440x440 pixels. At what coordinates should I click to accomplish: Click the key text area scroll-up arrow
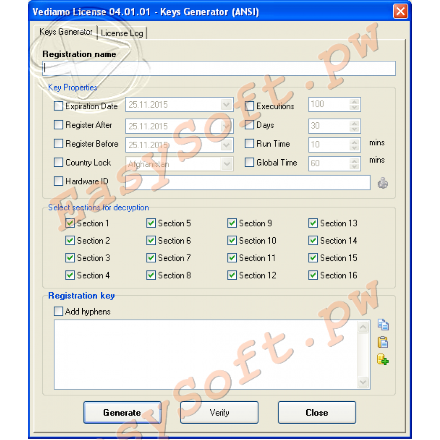tap(363, 327)
